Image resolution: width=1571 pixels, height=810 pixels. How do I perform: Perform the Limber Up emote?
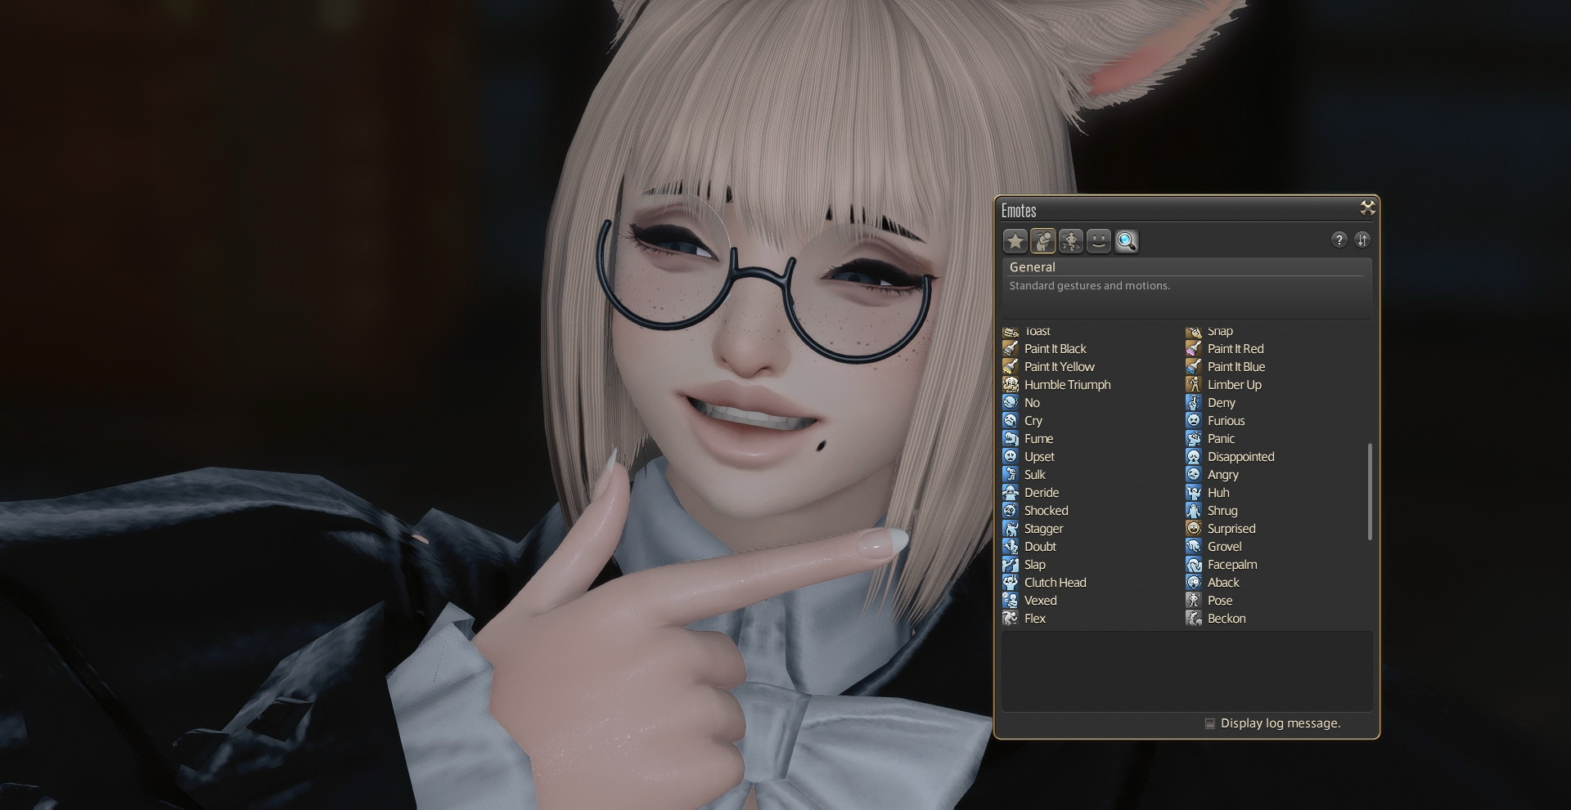1234,385
